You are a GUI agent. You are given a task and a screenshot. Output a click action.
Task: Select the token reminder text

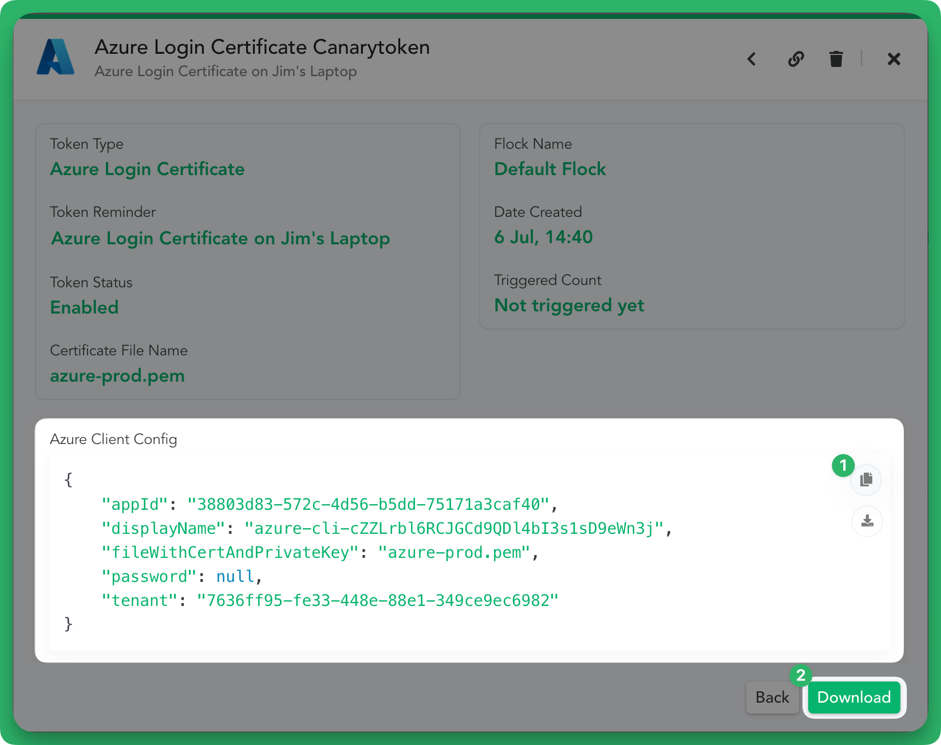(220, 238)
